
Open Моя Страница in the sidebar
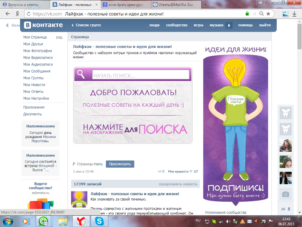point(35,37)
